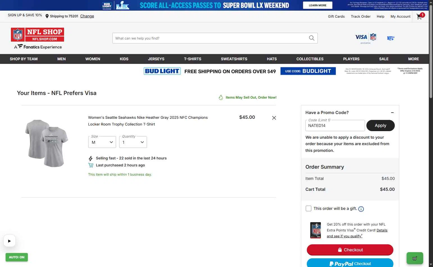This screenshot has width=433, height=267.
Task: Click the green cart extension widget
Action: point(415,258)
